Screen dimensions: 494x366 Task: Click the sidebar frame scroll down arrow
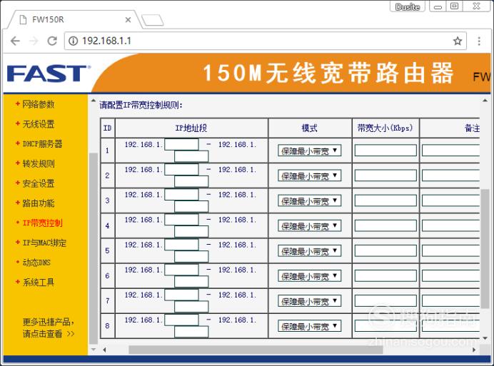(94, 349)
